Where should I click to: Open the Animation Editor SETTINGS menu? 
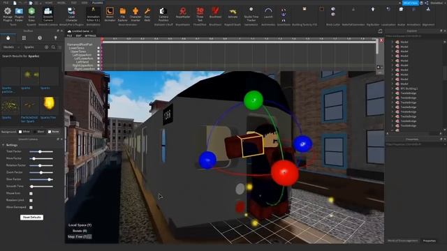90,36
